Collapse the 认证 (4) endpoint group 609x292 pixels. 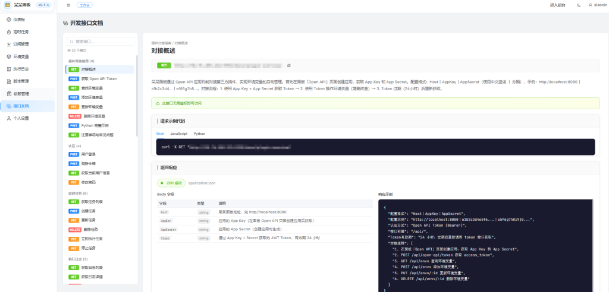coord(75,145)
